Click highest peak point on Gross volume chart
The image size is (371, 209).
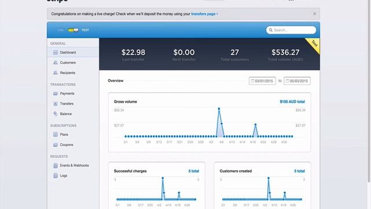tap(219, 109)
